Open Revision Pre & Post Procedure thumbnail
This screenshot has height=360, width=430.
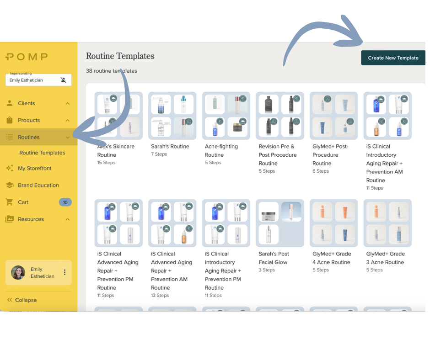(279, 116)
